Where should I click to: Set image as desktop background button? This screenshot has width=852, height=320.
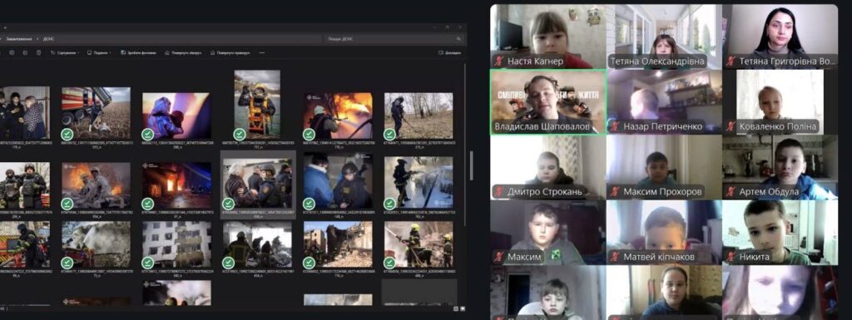(139, 52)
